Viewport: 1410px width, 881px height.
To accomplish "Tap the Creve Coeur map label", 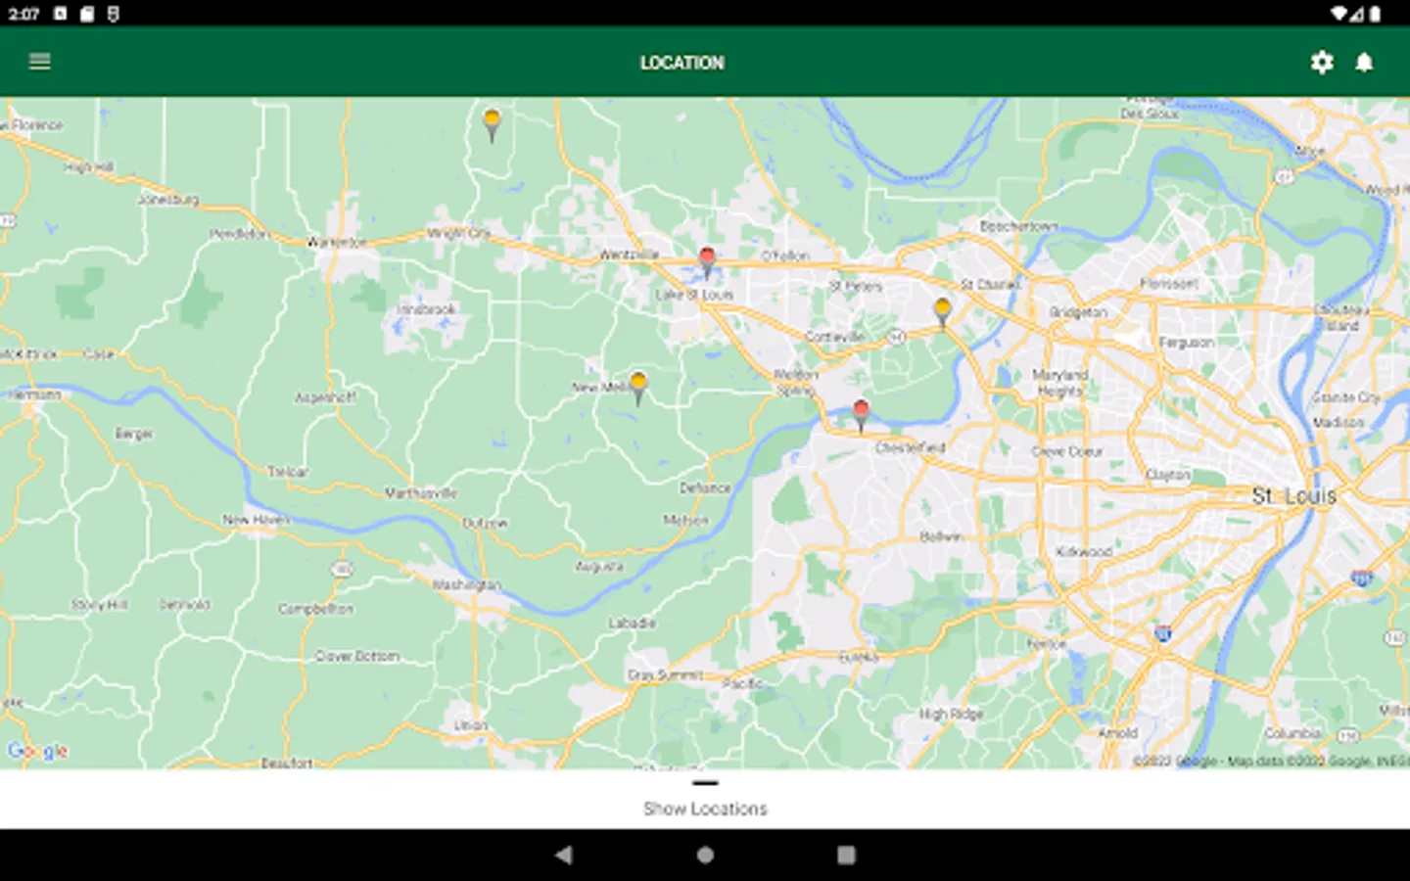I will (1067, 451).
